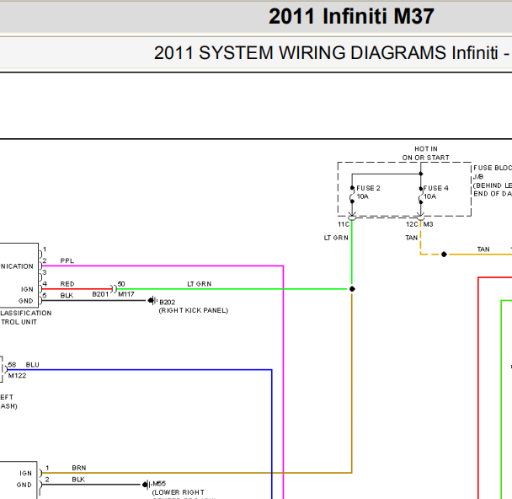Screen dimensions: 512x499
Task: Click pin number 58
Action: tap(12, 365)
